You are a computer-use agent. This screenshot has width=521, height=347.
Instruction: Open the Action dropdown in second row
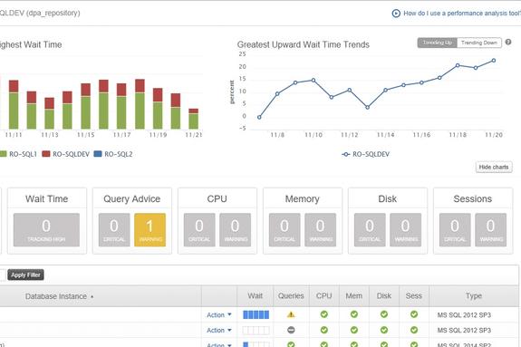219,330
